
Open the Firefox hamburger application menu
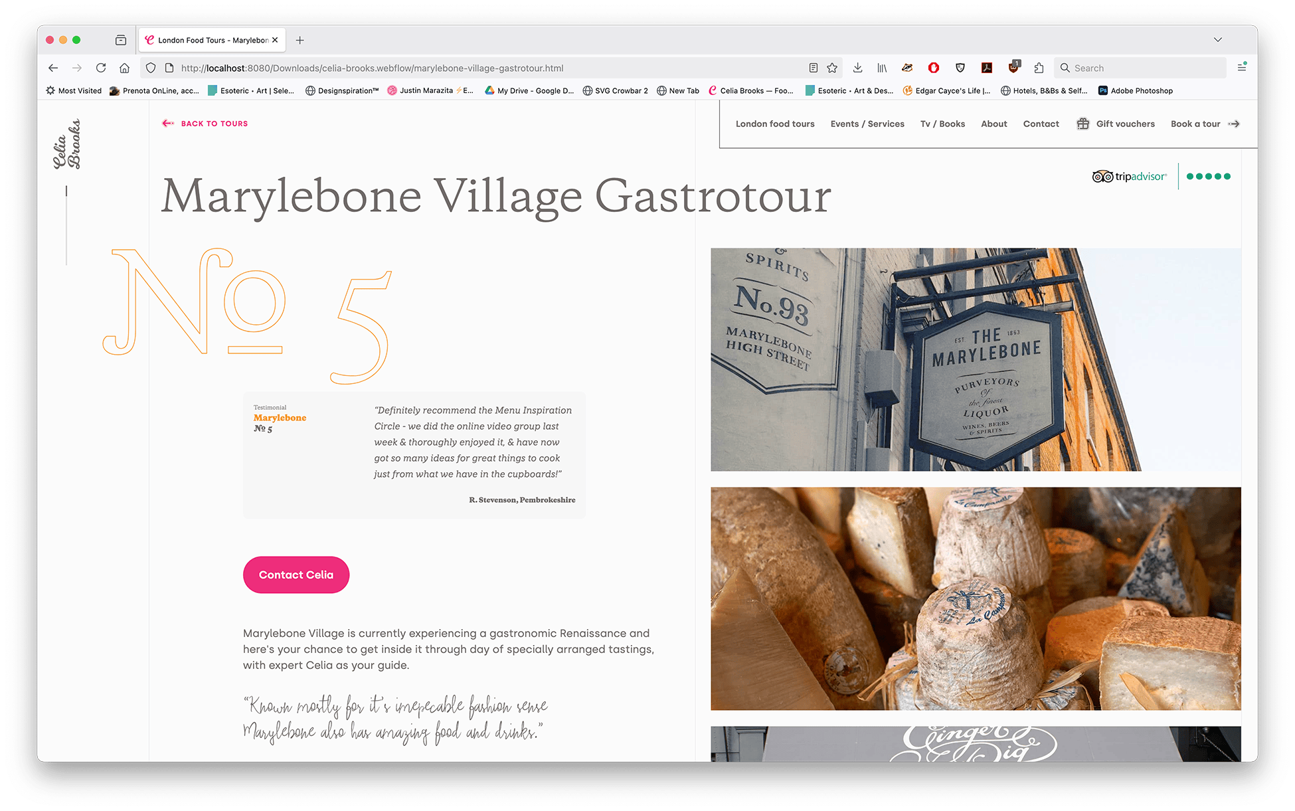point(1241,68)
